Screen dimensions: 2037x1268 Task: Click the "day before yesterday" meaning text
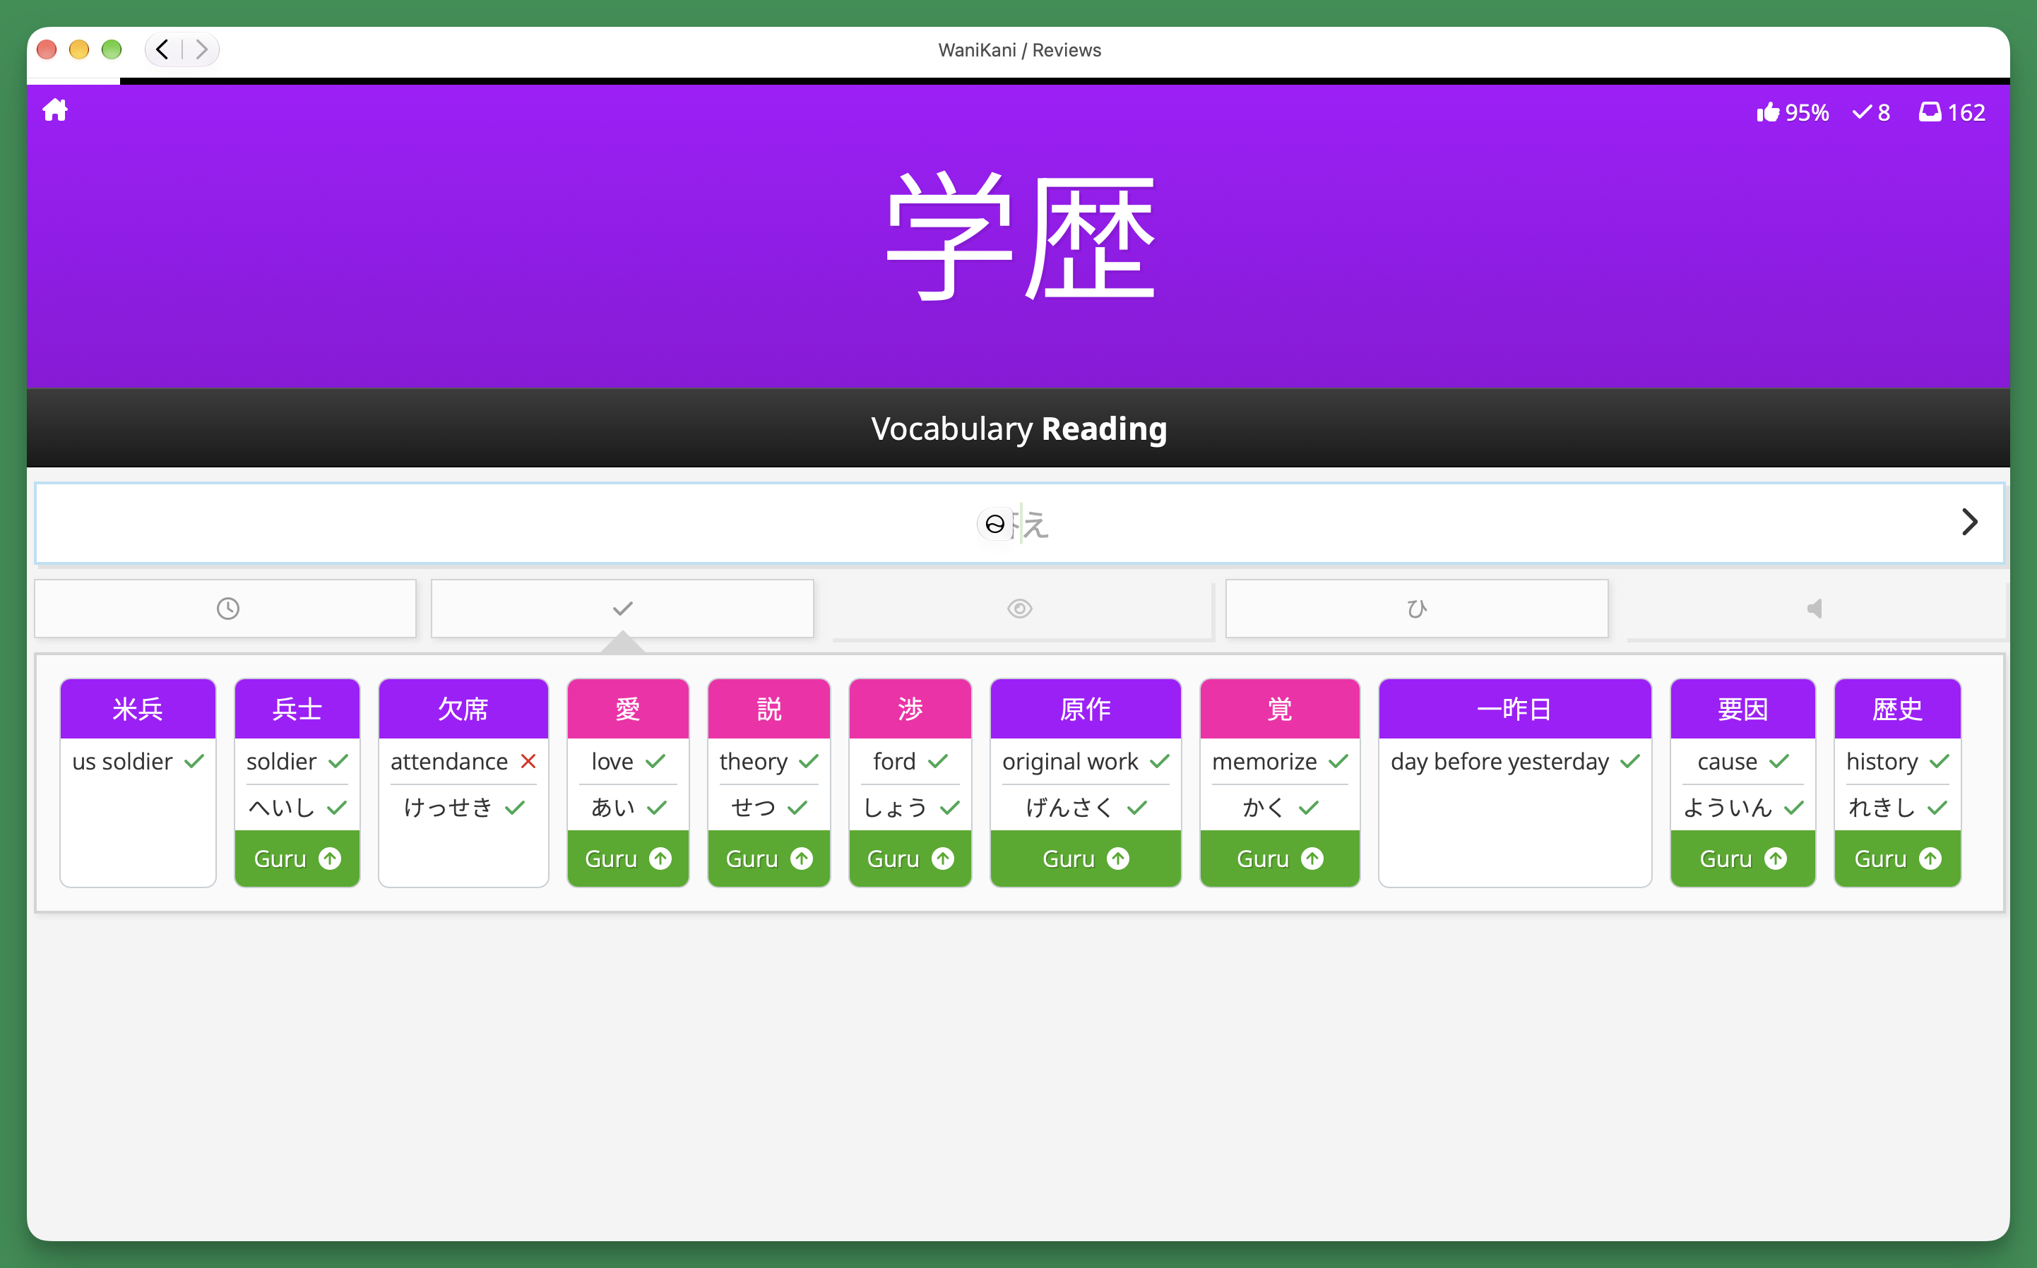[1499, 762]
